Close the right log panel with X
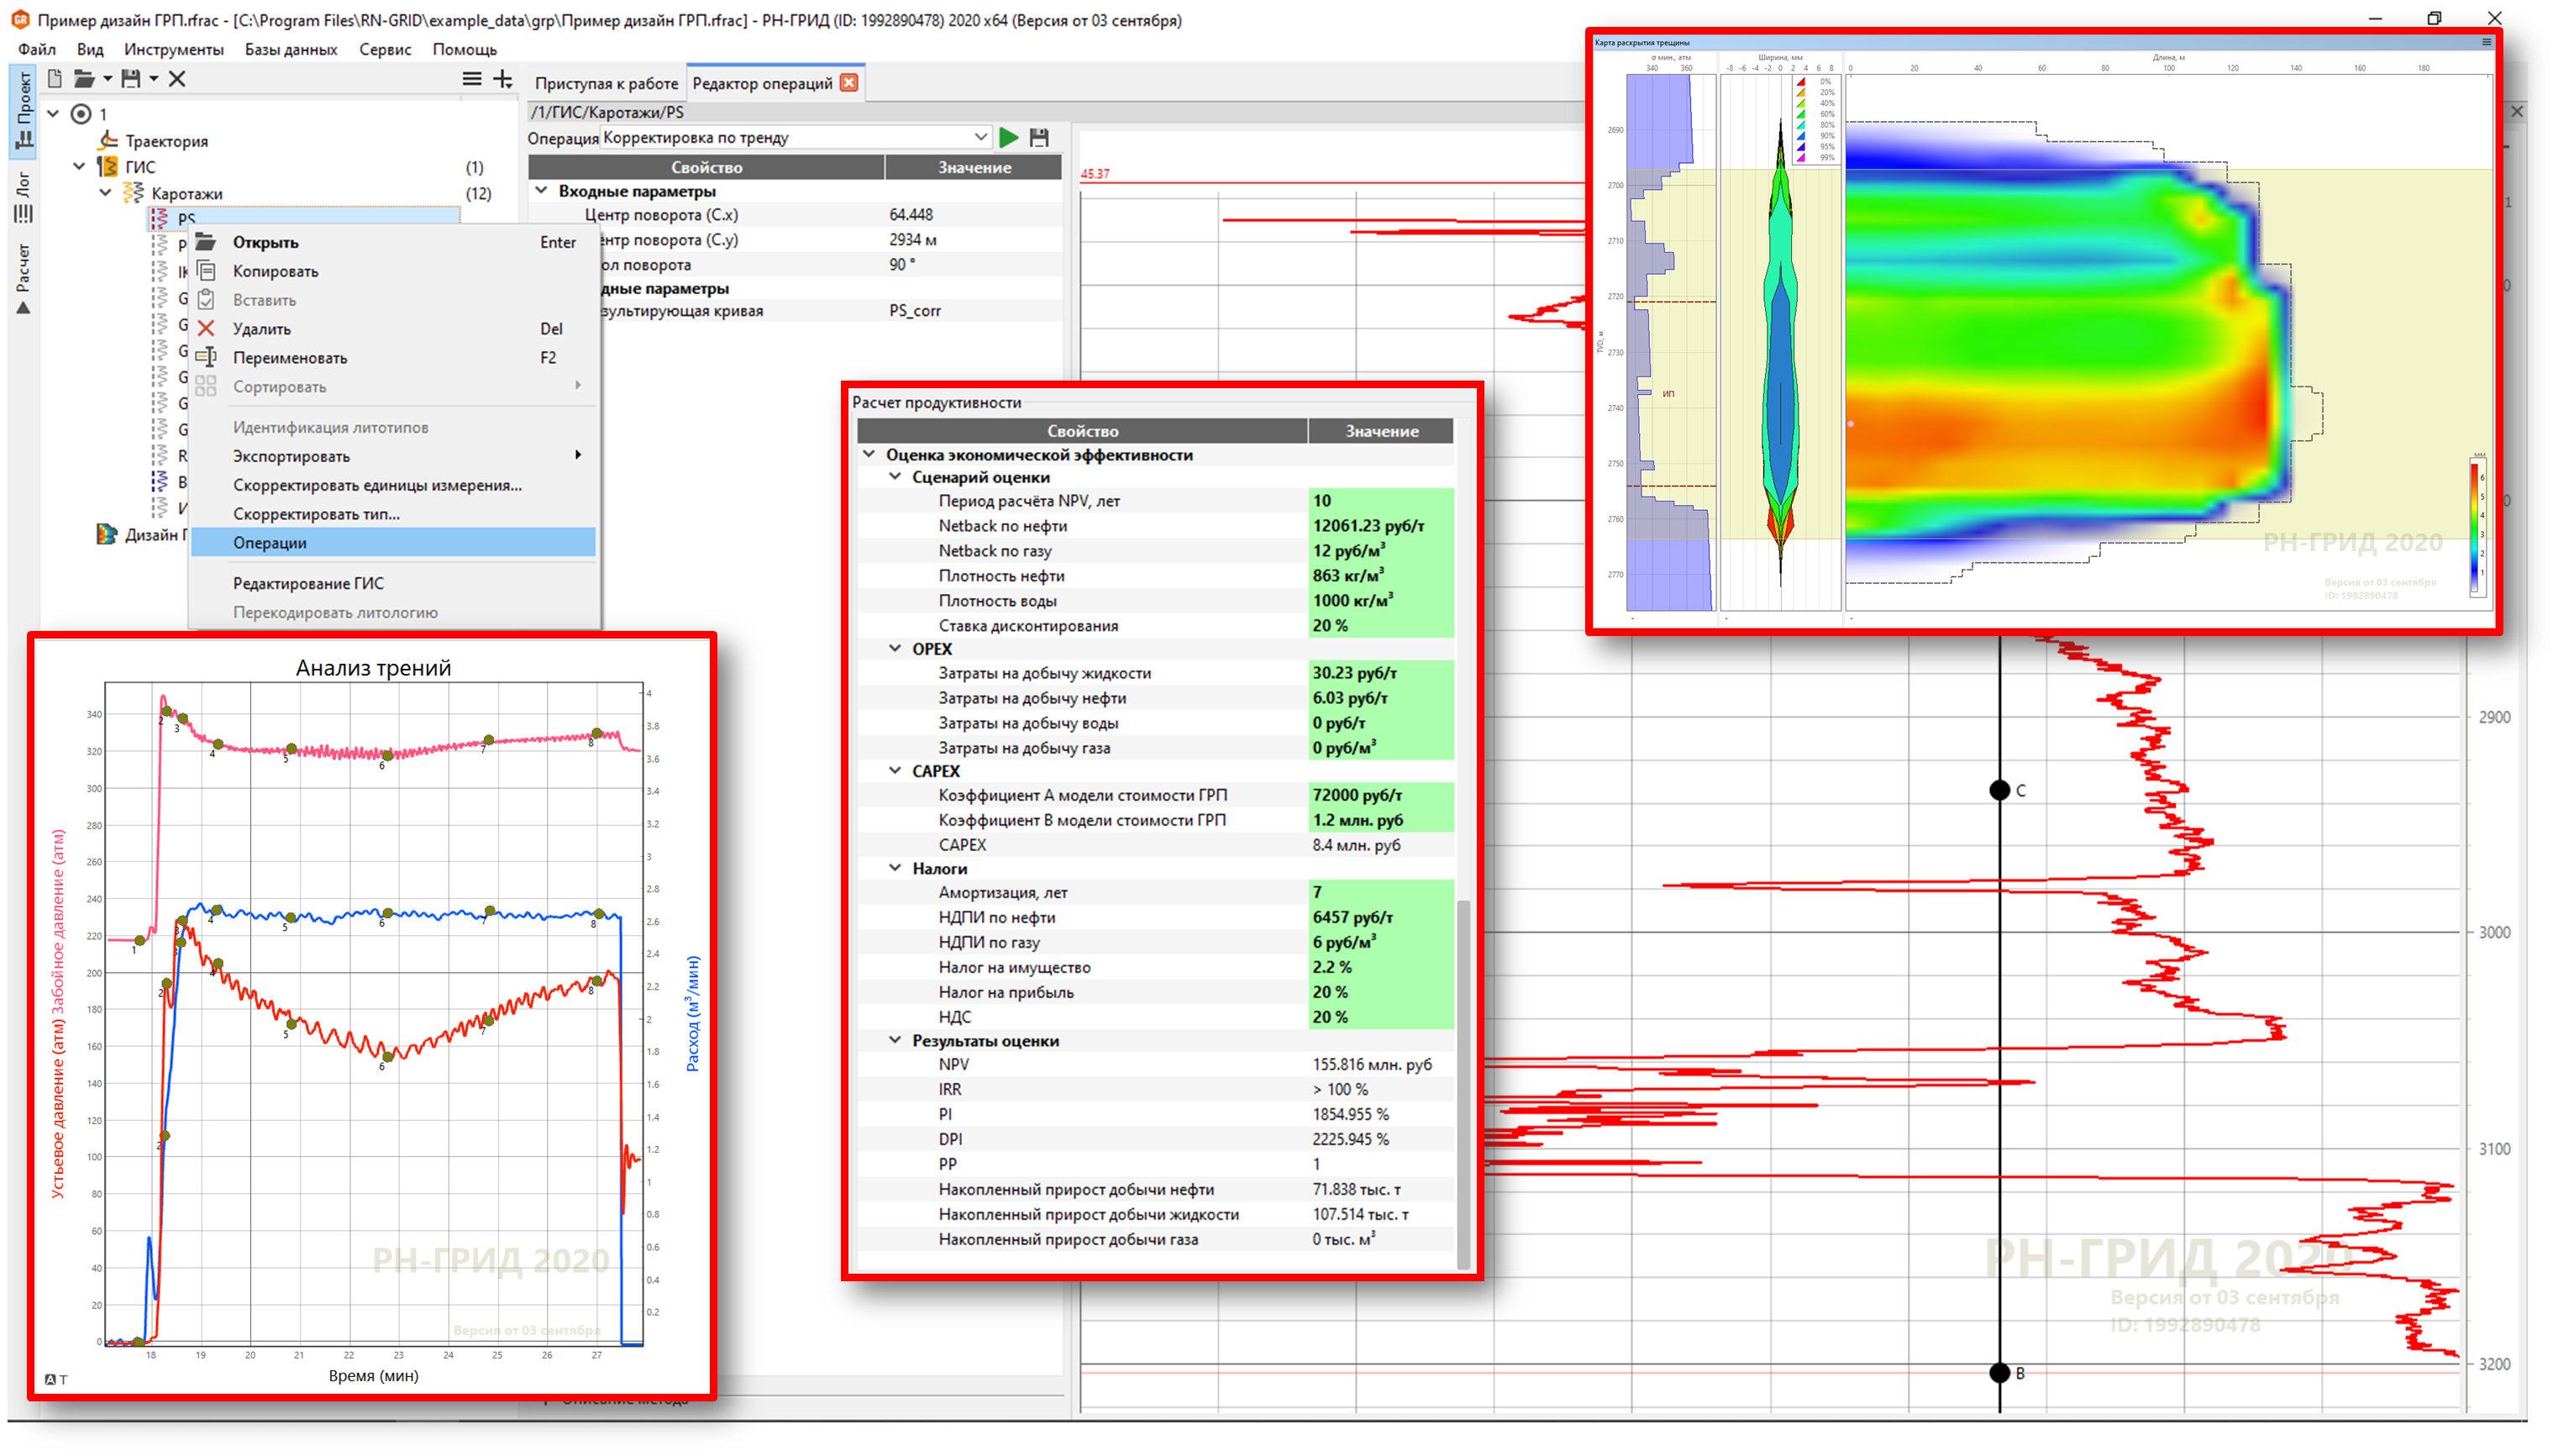This screenshot has width=2558, height=1456. point(2518,111)
